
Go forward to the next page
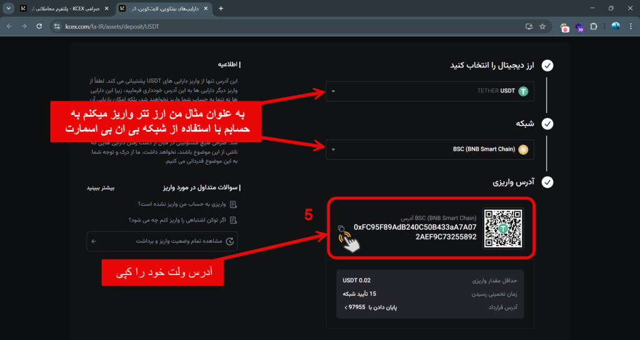coord(24,26)
